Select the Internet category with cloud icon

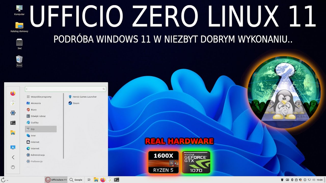(x=41, y=142)
